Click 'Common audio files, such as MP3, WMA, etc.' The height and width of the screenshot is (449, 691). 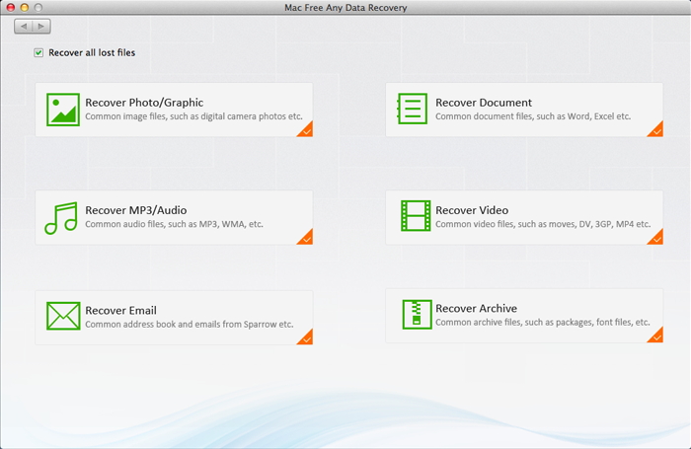pos(174,224)
